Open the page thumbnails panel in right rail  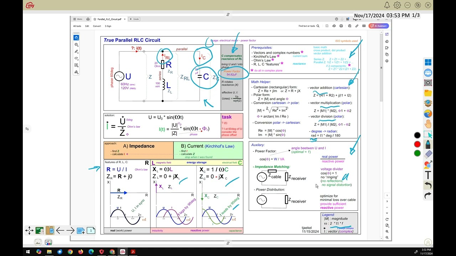pyautogui.click(x=387, y=54)
